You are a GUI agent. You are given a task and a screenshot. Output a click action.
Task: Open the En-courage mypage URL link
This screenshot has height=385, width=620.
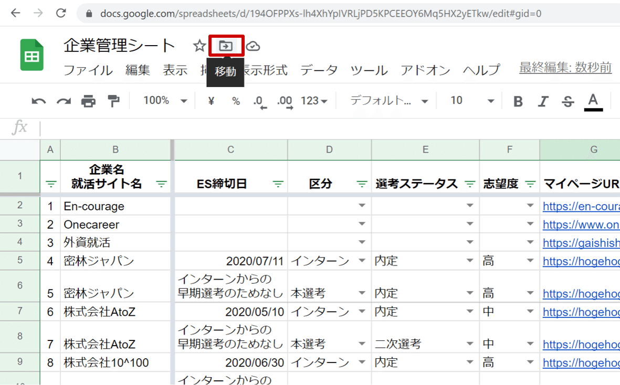[581, 206]
